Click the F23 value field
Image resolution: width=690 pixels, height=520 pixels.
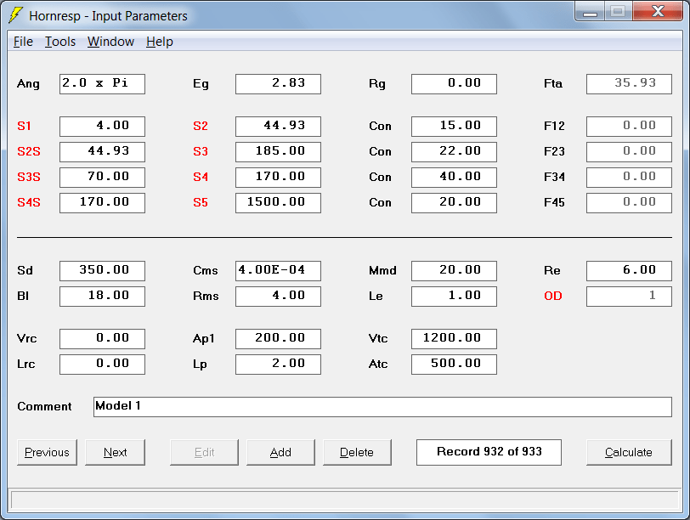630,152
